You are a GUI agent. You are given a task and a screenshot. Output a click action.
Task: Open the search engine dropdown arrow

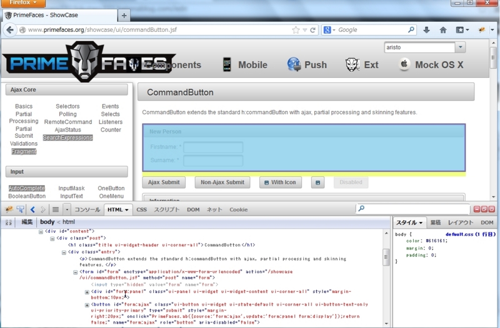(334, 30)
